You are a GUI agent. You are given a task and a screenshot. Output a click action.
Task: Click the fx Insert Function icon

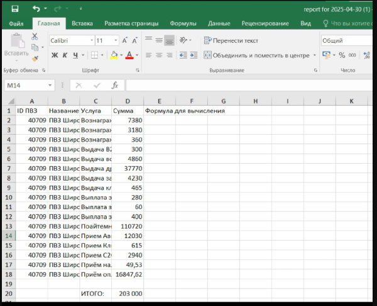tap(115, 85)
